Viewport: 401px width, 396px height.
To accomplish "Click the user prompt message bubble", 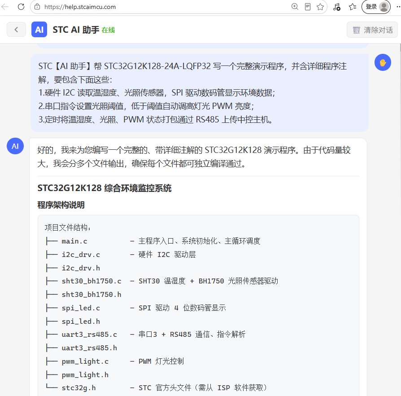I will point(200,93).
